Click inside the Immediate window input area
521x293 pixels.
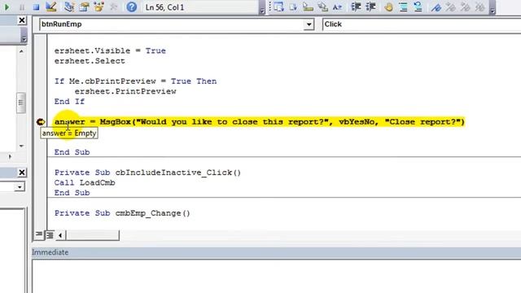pyautogui.click(x=277, y=277)
